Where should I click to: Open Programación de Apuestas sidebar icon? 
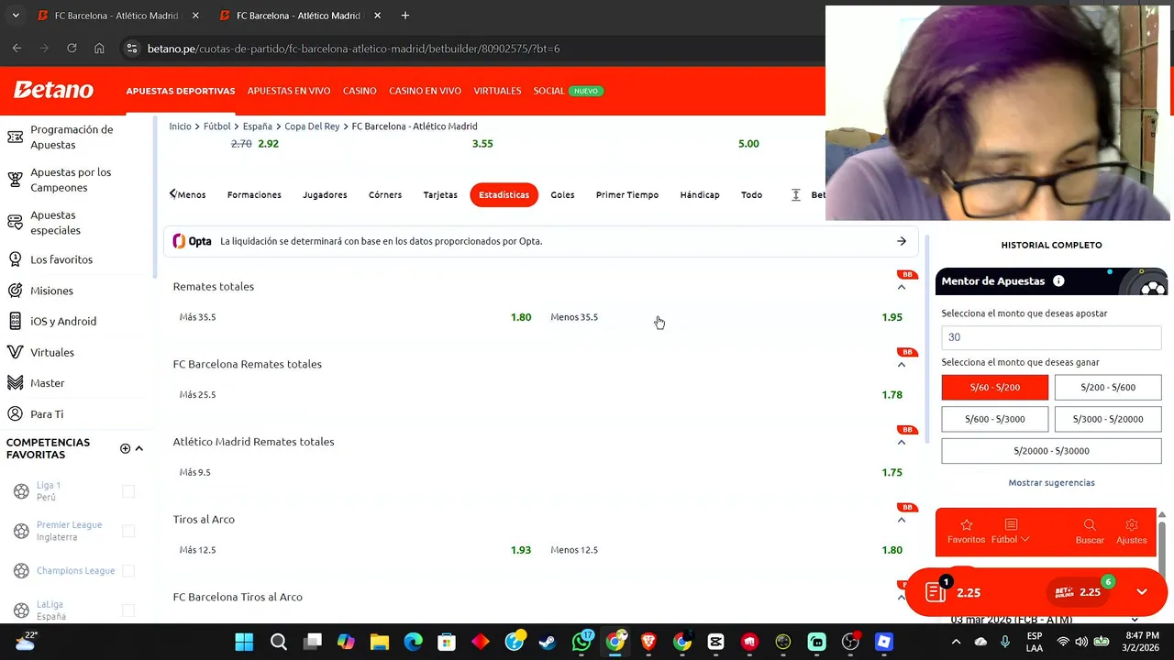[x=15, y=137]
